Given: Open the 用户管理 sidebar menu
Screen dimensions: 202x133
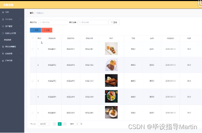Looking at the screenshot, I should point(12,26).
